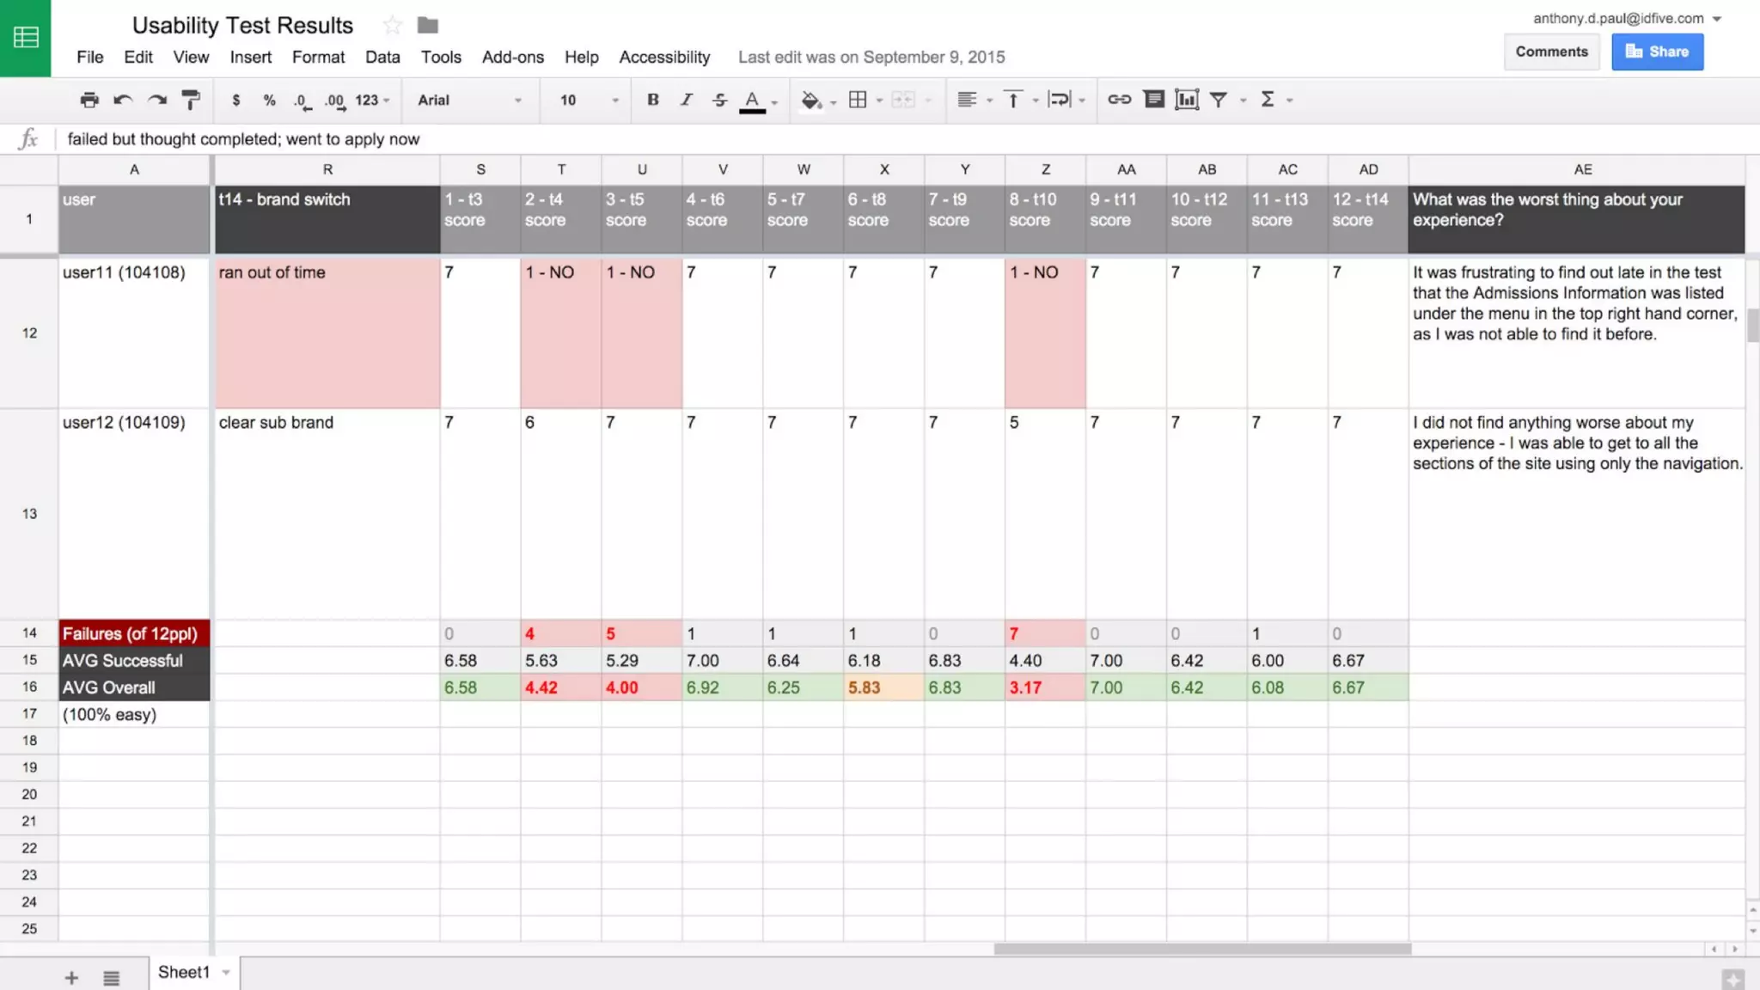The height and width of the screenshot is (990, 1760).
Task: Star the Usability Test Results document
Action: click(393, 26)
